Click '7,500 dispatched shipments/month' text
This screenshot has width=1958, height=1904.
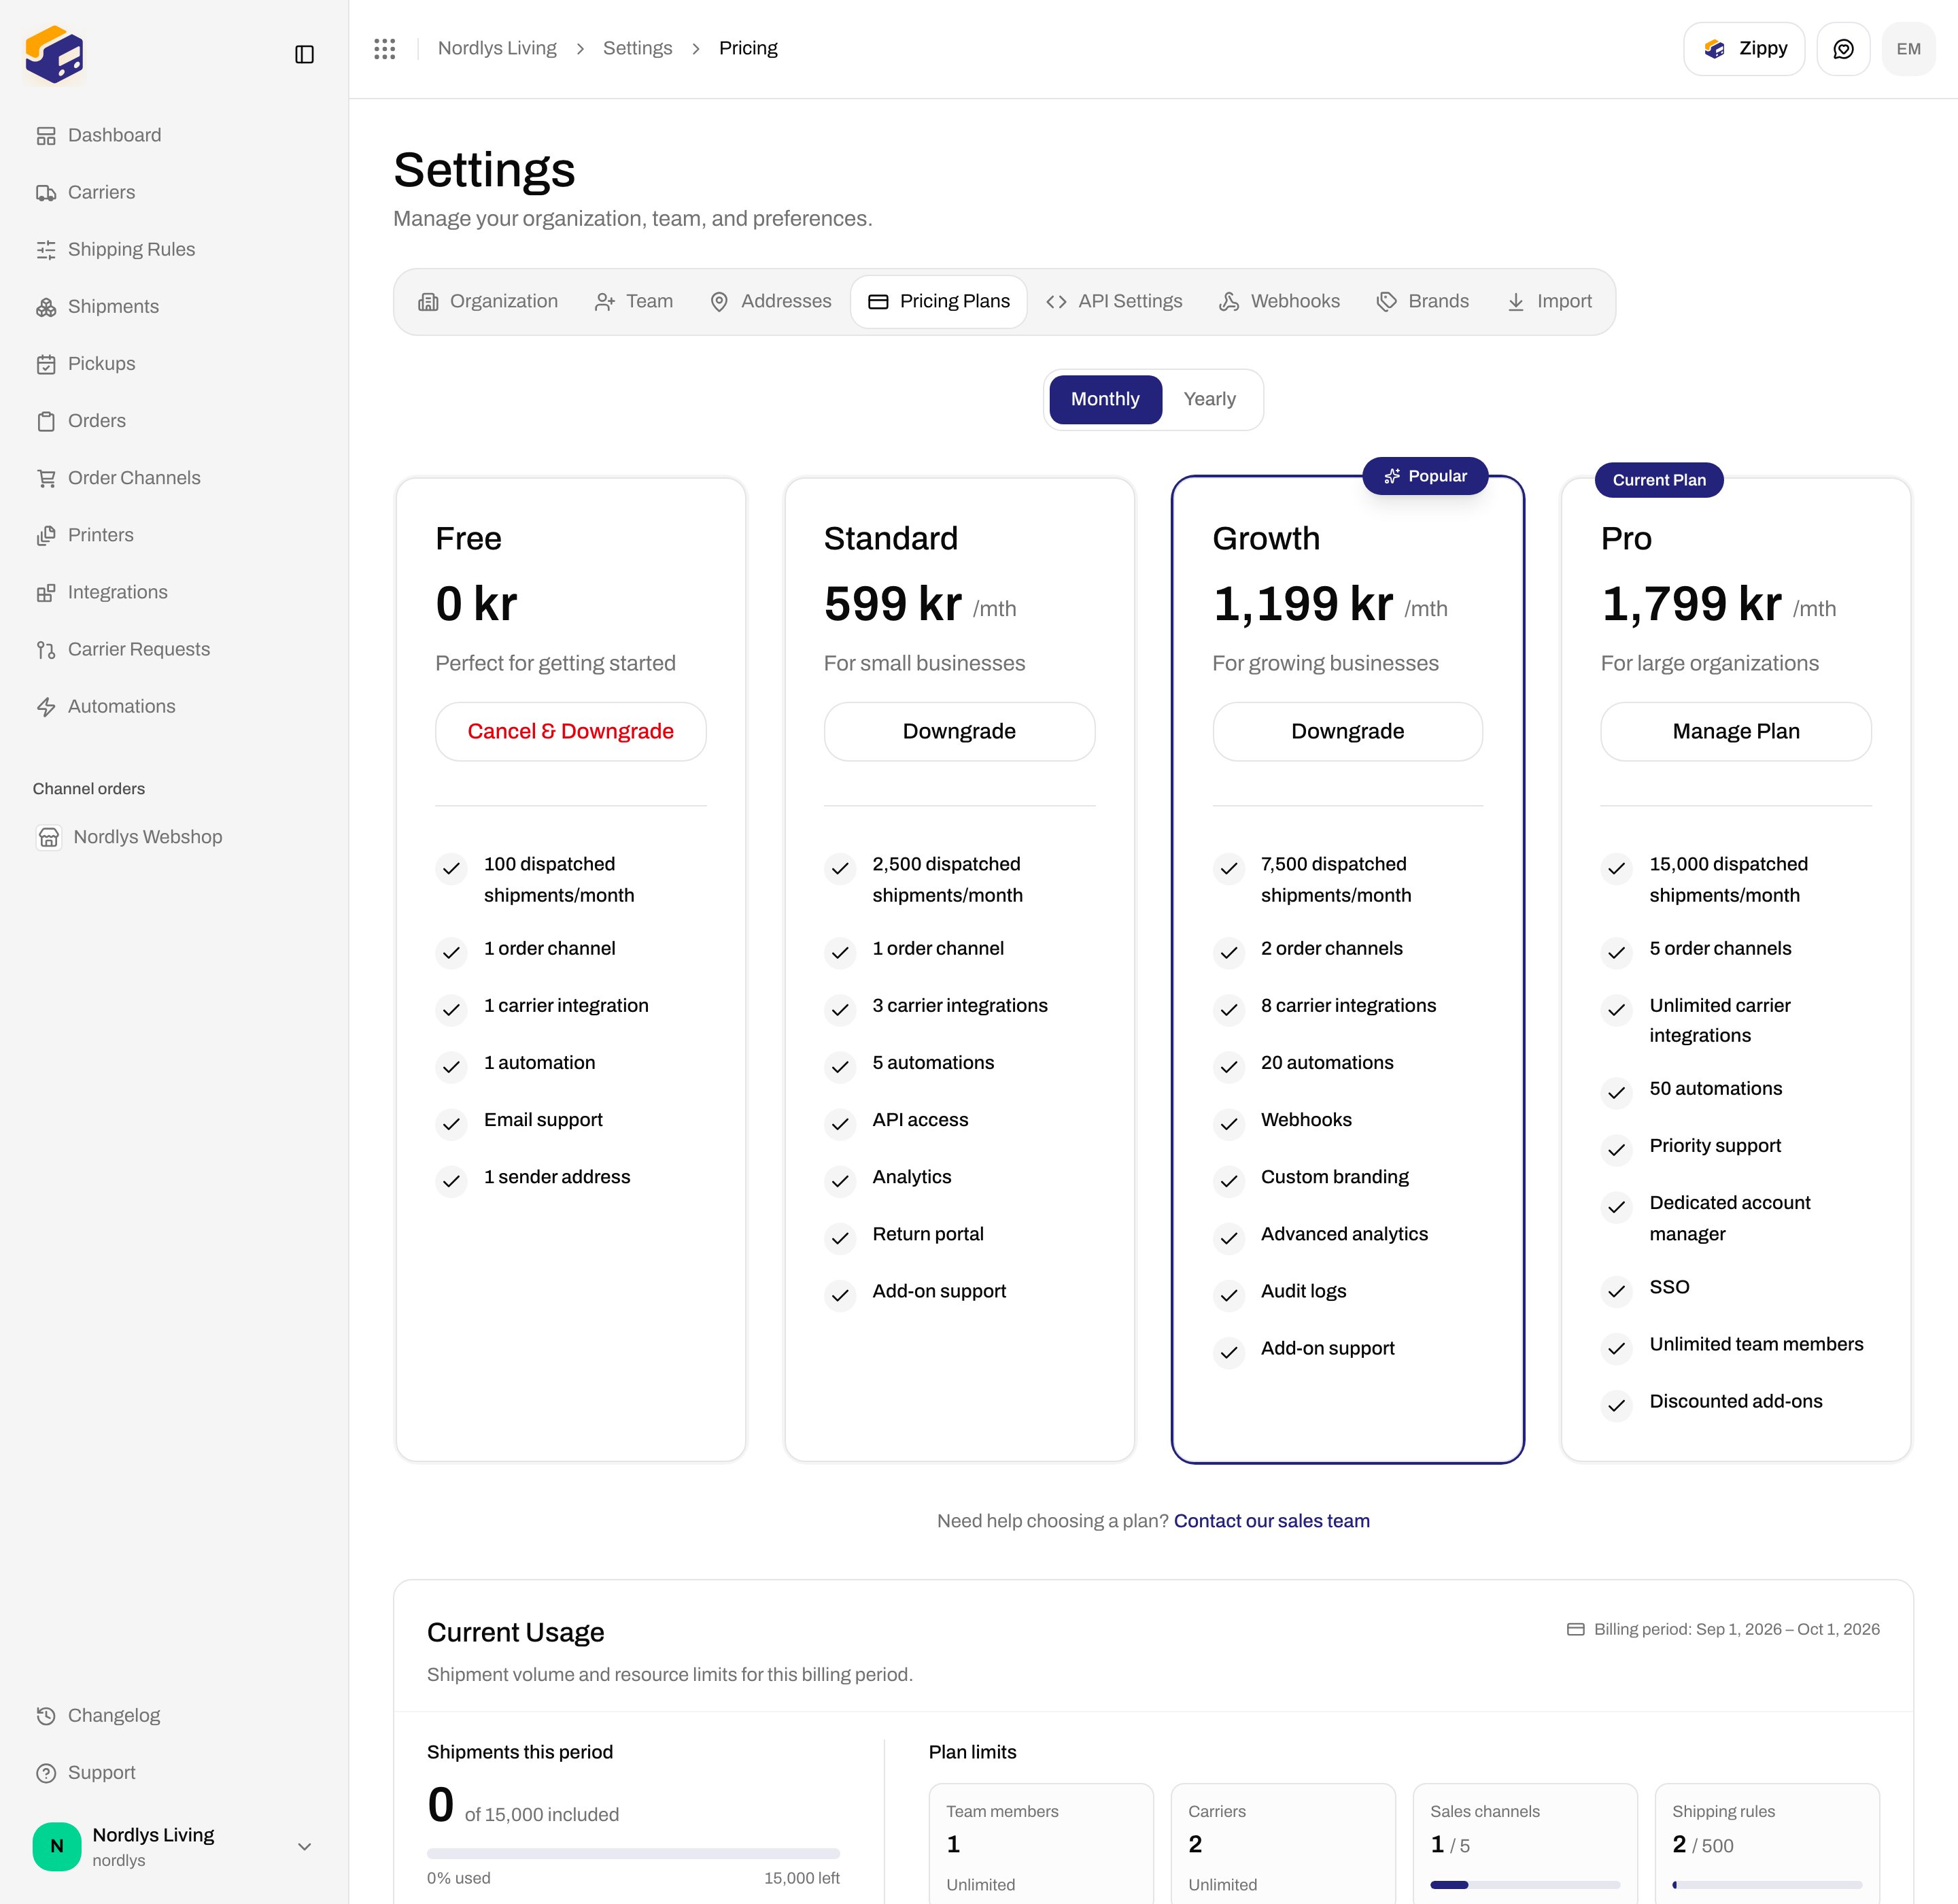[x=1336, y=879]
